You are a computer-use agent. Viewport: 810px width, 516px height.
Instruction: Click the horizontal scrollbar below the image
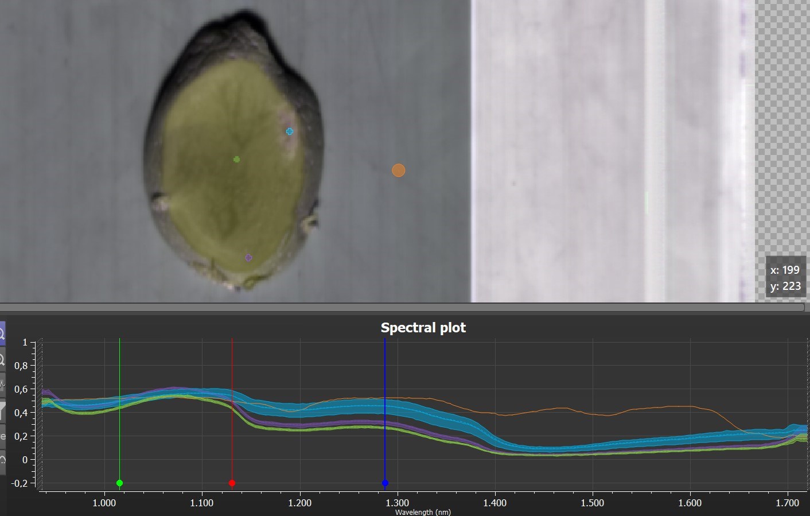pos(402,308)
